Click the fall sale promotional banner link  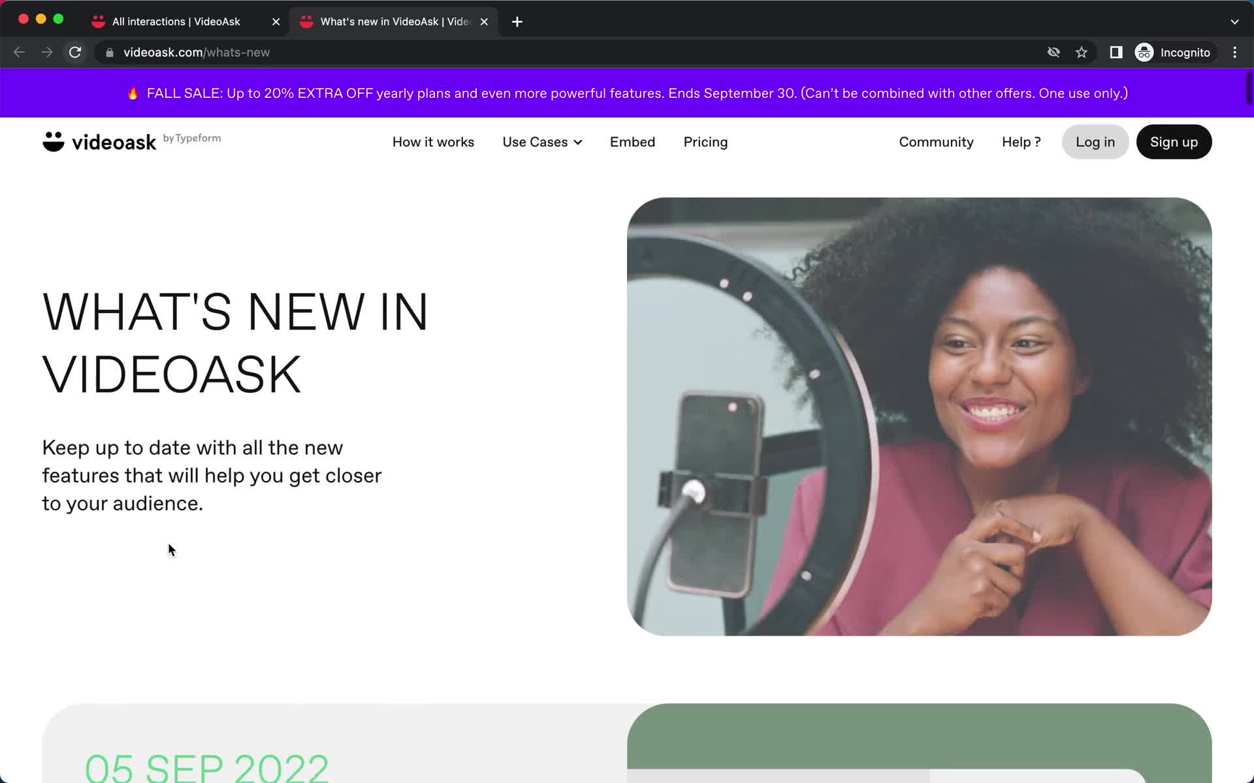[626, 93]
